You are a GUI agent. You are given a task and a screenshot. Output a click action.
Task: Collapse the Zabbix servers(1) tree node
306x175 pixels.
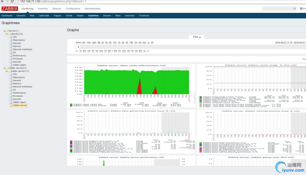[4, 68]
